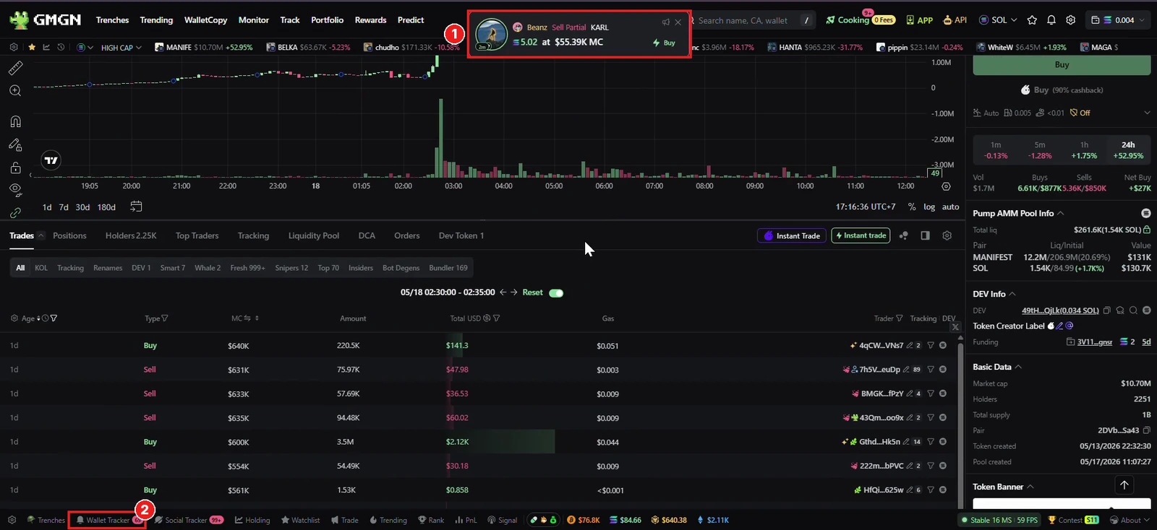Open header settings gear
1157x530 pixels.
coord(1071,20)
